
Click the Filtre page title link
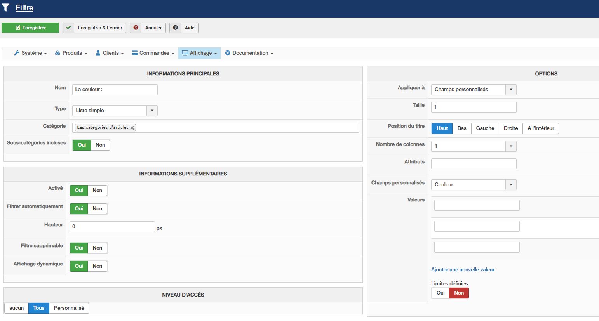[24, 8]
